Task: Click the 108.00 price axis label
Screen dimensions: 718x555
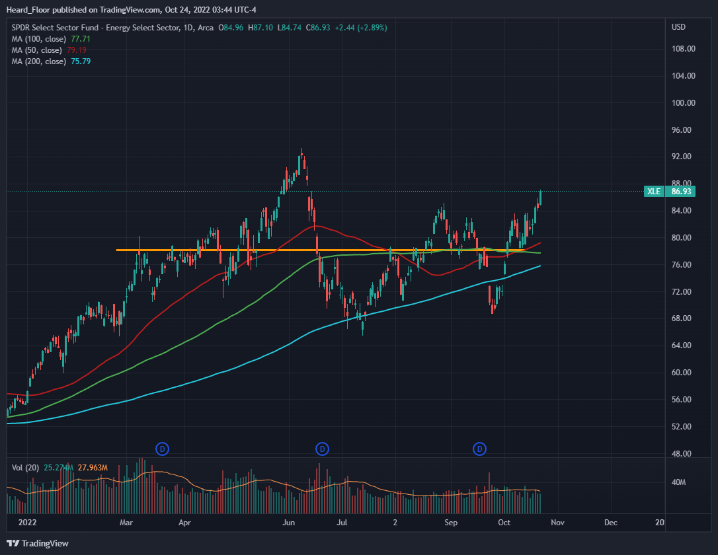Action: [x=683, y=48]
